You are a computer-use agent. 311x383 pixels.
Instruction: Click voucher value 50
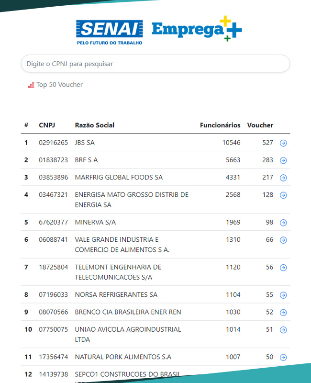tap(269, 357)
